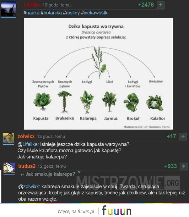
Task: Click the @zolwixx mention in reply
Action: (x=29, y=186)
